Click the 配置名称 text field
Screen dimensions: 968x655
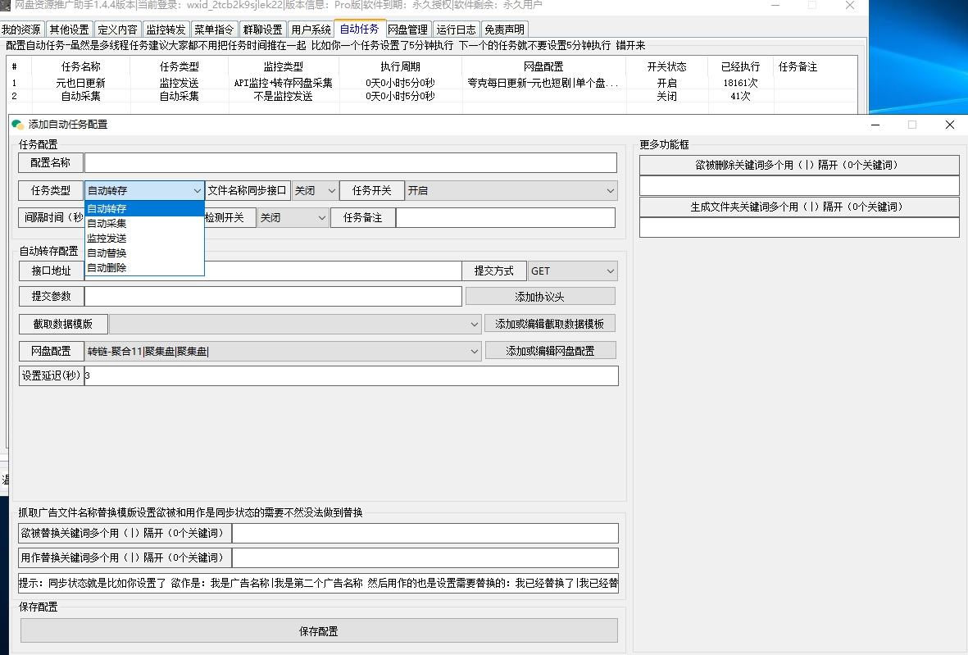point(350,163)
